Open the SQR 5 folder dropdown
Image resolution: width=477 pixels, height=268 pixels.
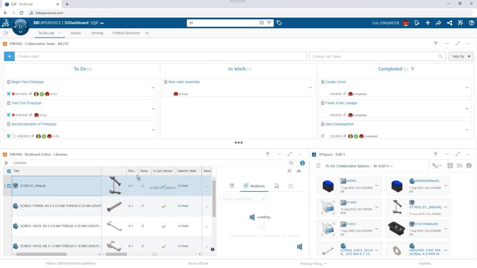tap(392, 166)
